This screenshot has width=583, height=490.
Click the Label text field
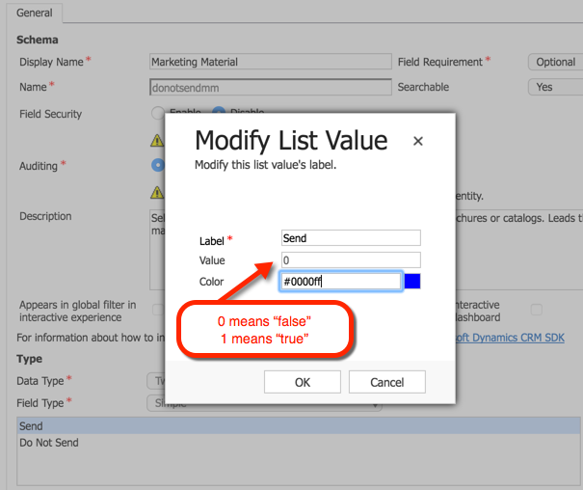[351, 238]
